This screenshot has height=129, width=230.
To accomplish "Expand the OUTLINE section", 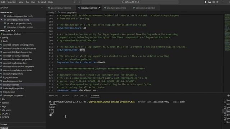I will coord(4,124).
